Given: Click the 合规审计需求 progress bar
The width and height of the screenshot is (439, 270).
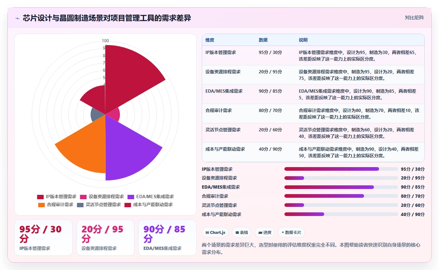Looking at the screenshot, I should (x=341, y=196).
